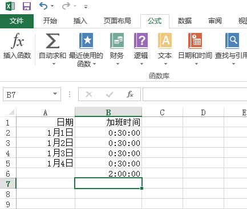Select cell B2 with 0:30:00
The width and height of the screenshot is (247, 209).
pos(108,132)
